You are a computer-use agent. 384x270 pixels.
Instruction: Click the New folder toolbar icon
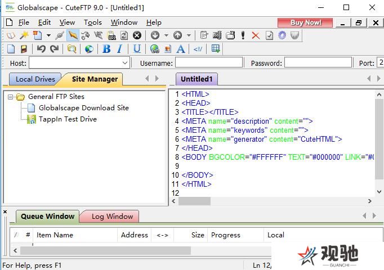click(x=230, y=35)
